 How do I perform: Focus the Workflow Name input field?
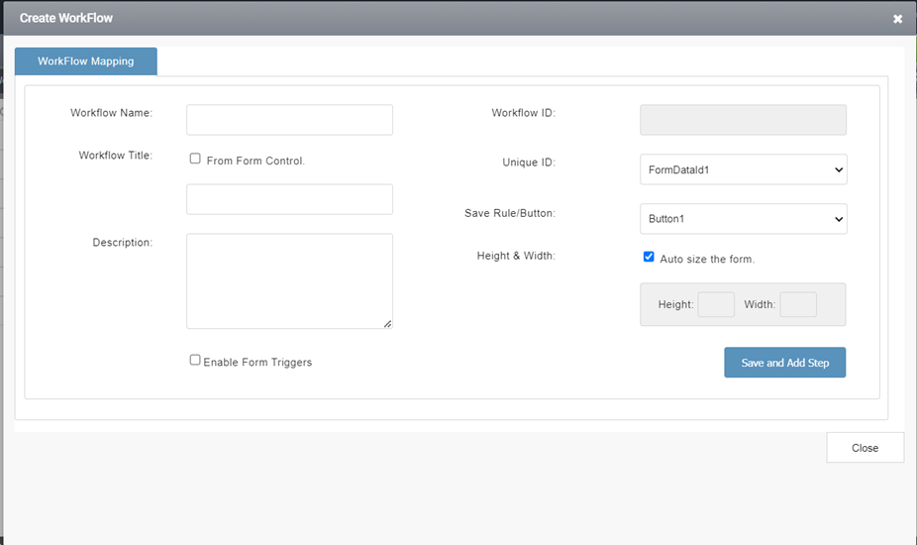pyautogui.click(x=289, y=120)
